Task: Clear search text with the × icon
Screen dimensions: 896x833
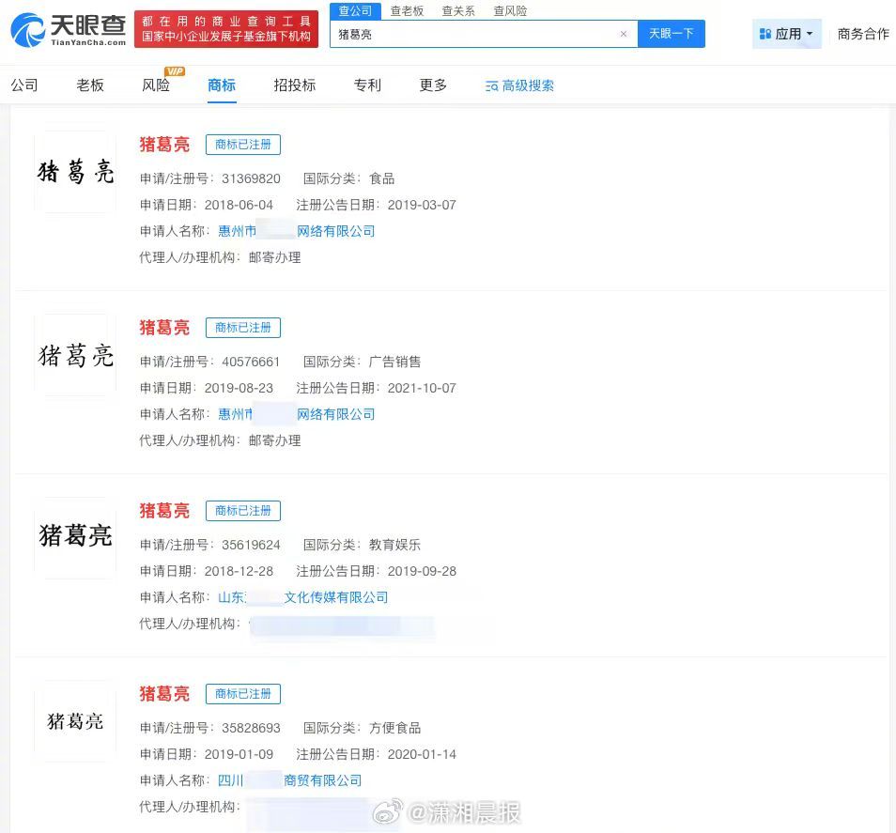Action: click(x=623, y=33)
